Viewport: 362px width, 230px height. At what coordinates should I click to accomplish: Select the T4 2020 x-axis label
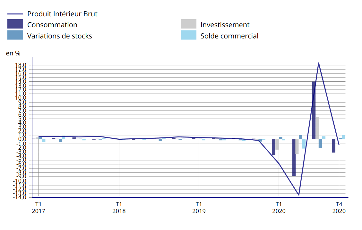pyautogui.click(x=339, y=207)
